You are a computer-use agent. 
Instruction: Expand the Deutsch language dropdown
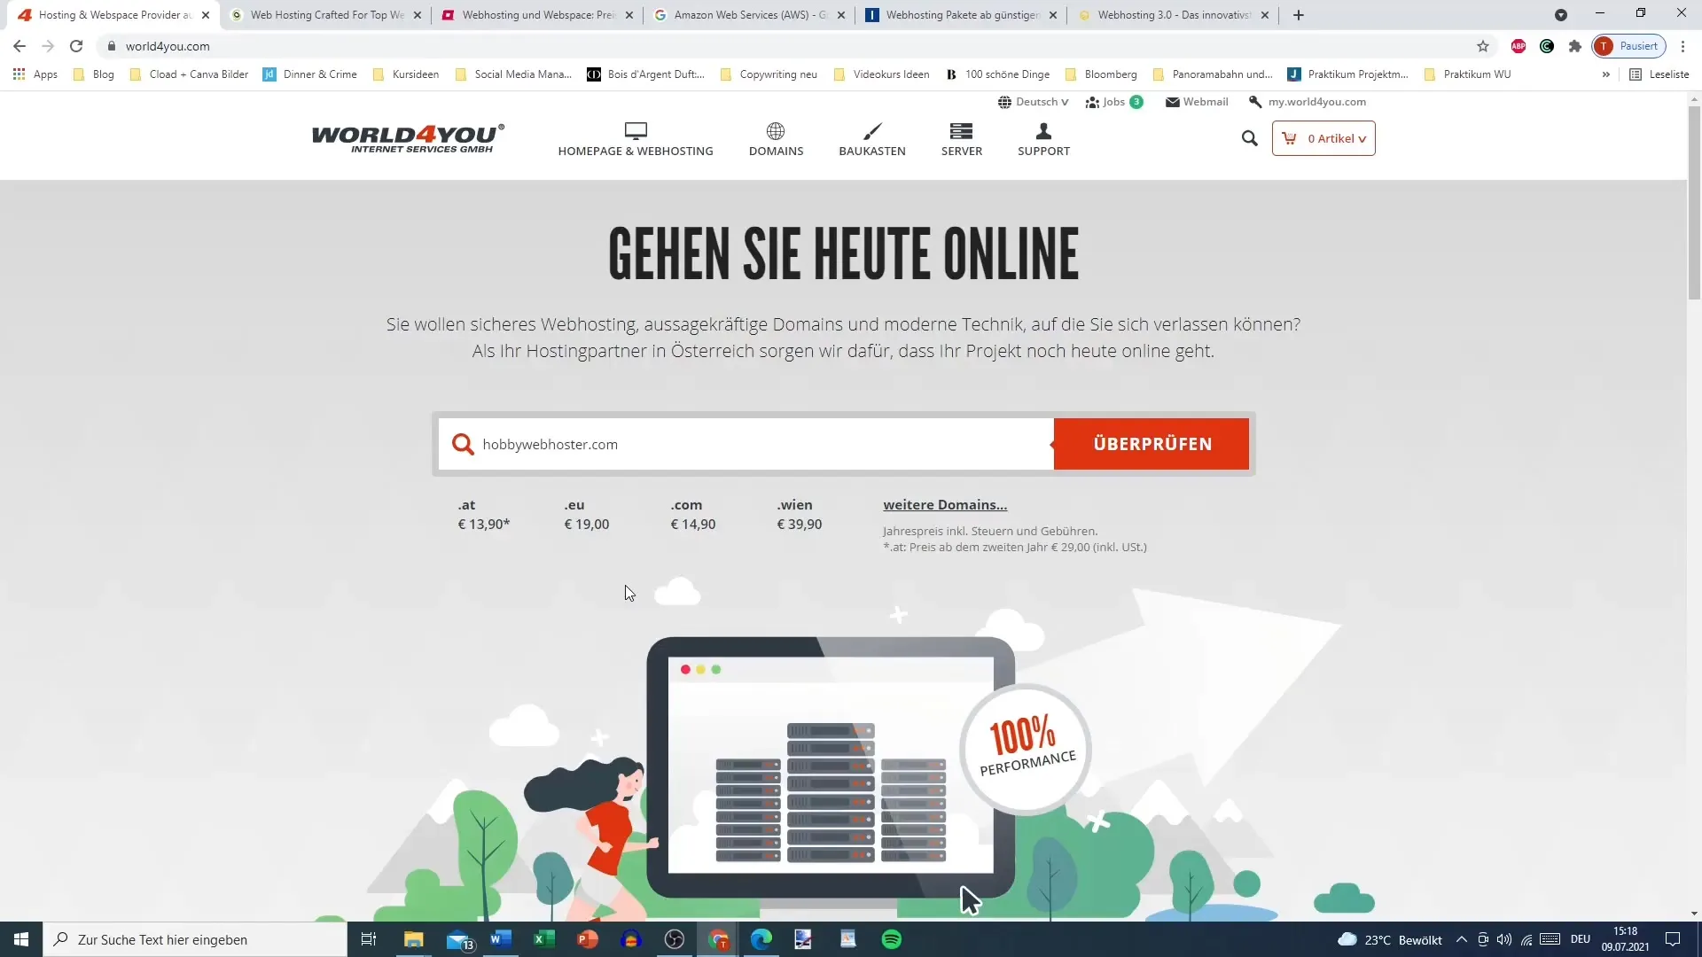click(1034, 102)
